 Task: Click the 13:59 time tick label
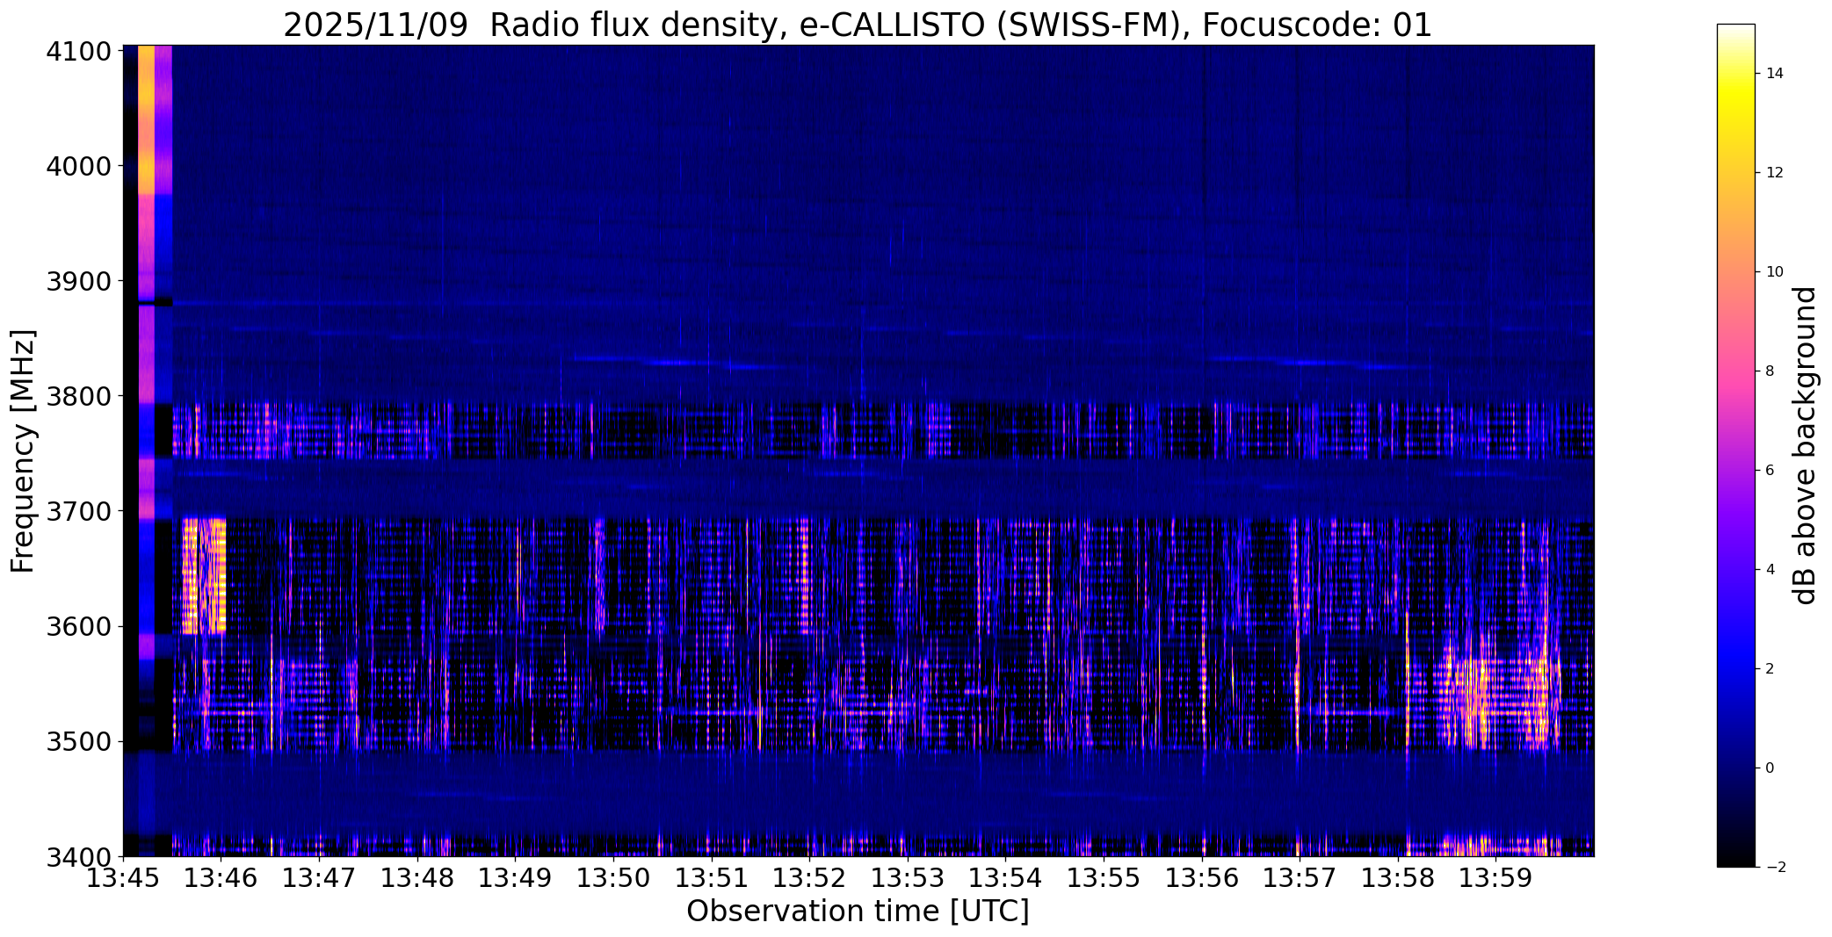coord(1496,878)
